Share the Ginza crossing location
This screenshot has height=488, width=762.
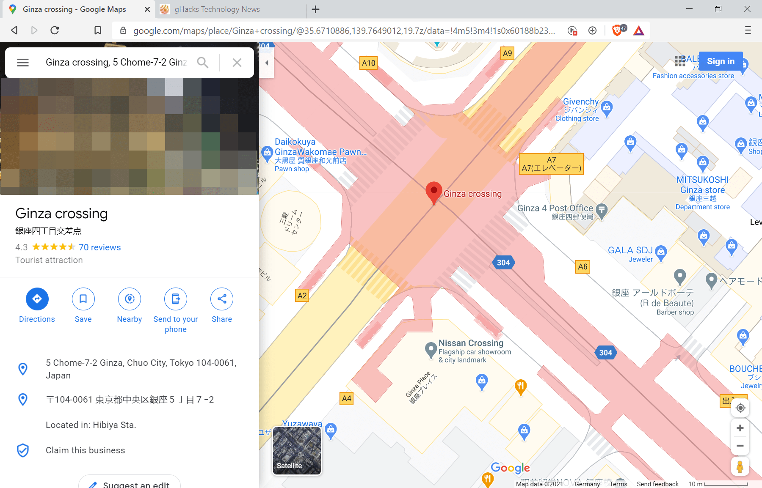(222, 299)
